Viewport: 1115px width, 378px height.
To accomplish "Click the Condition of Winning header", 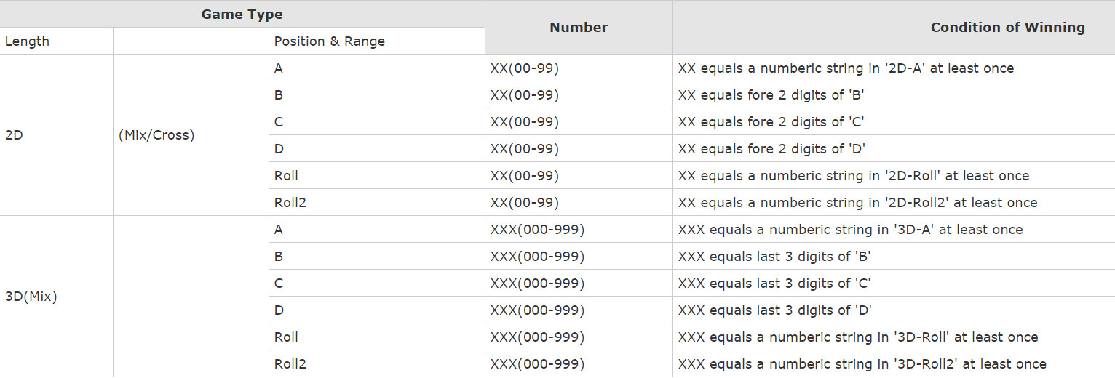I will [1007, 28].
